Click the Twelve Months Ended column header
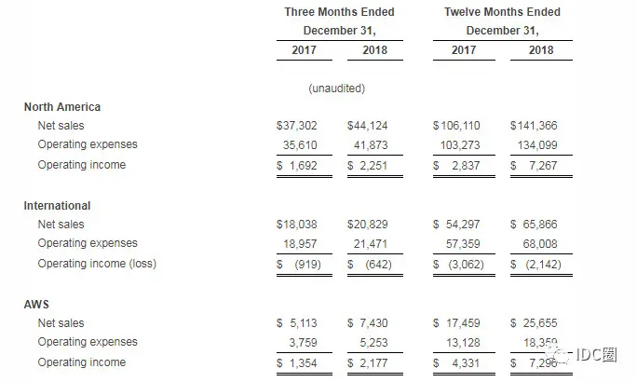637x382 pixels. point(503,12)
